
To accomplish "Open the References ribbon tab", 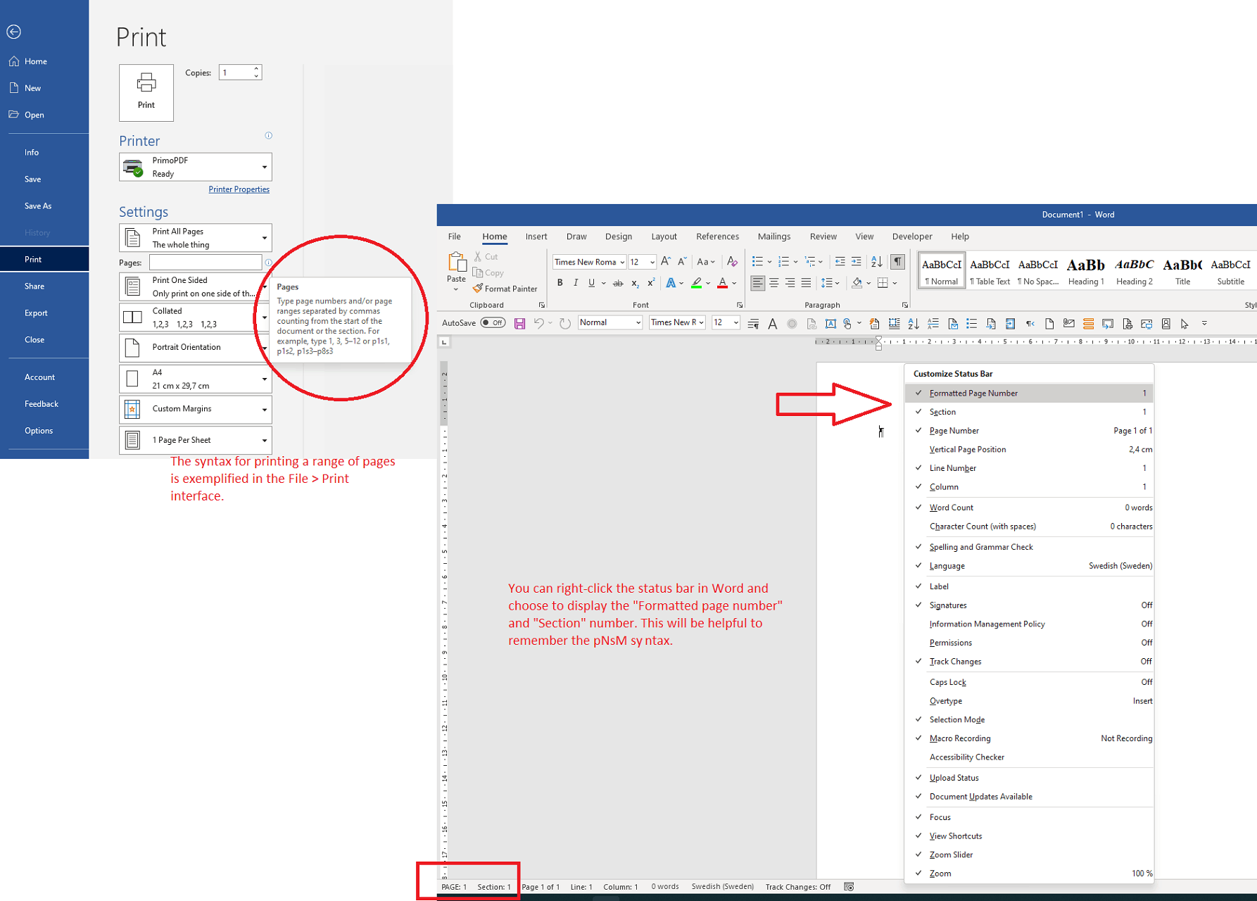I will pos(717,237).
